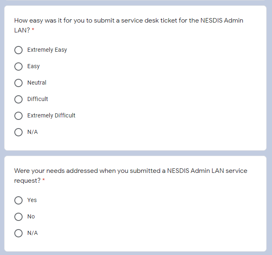
Task: Select the Extremely Easy radio button
Action: [18, 50]
